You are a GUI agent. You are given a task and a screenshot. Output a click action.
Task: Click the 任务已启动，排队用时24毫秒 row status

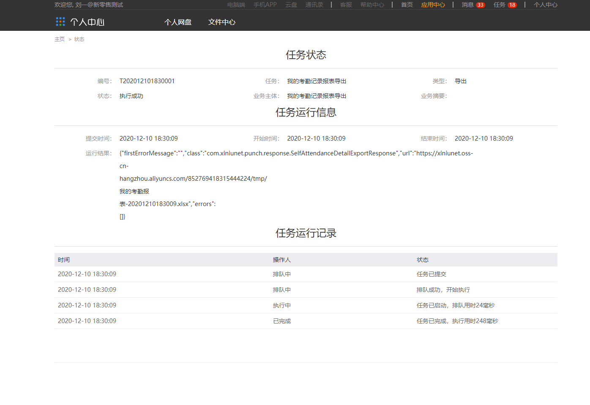(x=456, y=305)
